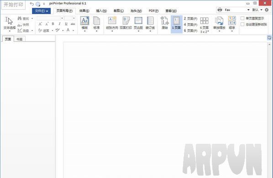
Task: Open the Fax printer dropdown
Action: point(248,10)
